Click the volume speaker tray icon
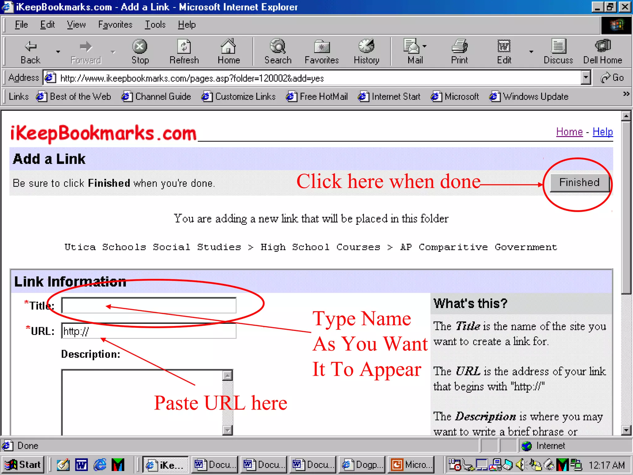 click(520, 464)
